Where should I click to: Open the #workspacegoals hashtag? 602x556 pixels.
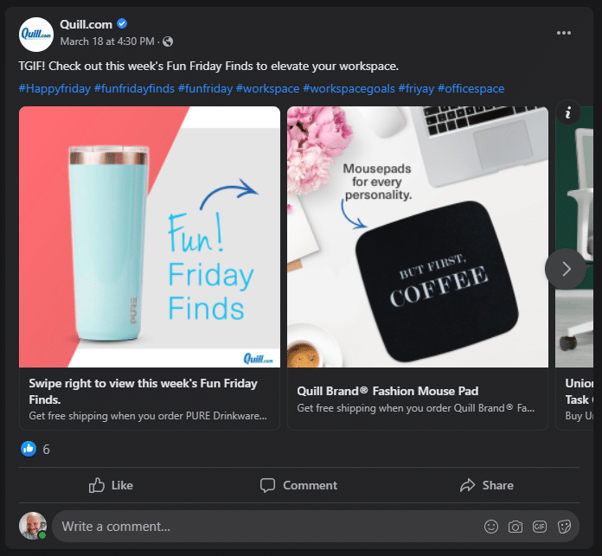click(x=349, y=89)
